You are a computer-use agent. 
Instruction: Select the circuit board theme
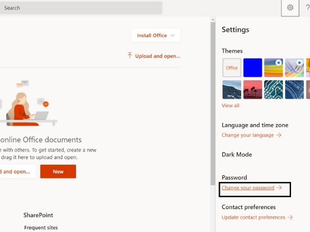tap(273, 89)
